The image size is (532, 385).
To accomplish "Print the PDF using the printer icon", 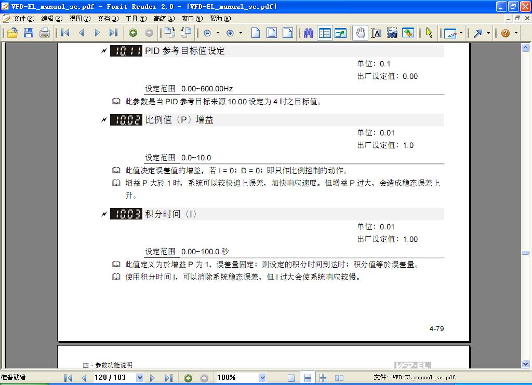I will [45, 33].
